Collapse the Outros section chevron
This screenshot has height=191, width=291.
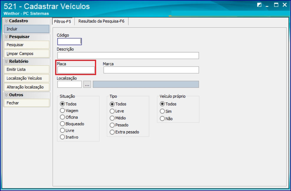tap(6, 95)
